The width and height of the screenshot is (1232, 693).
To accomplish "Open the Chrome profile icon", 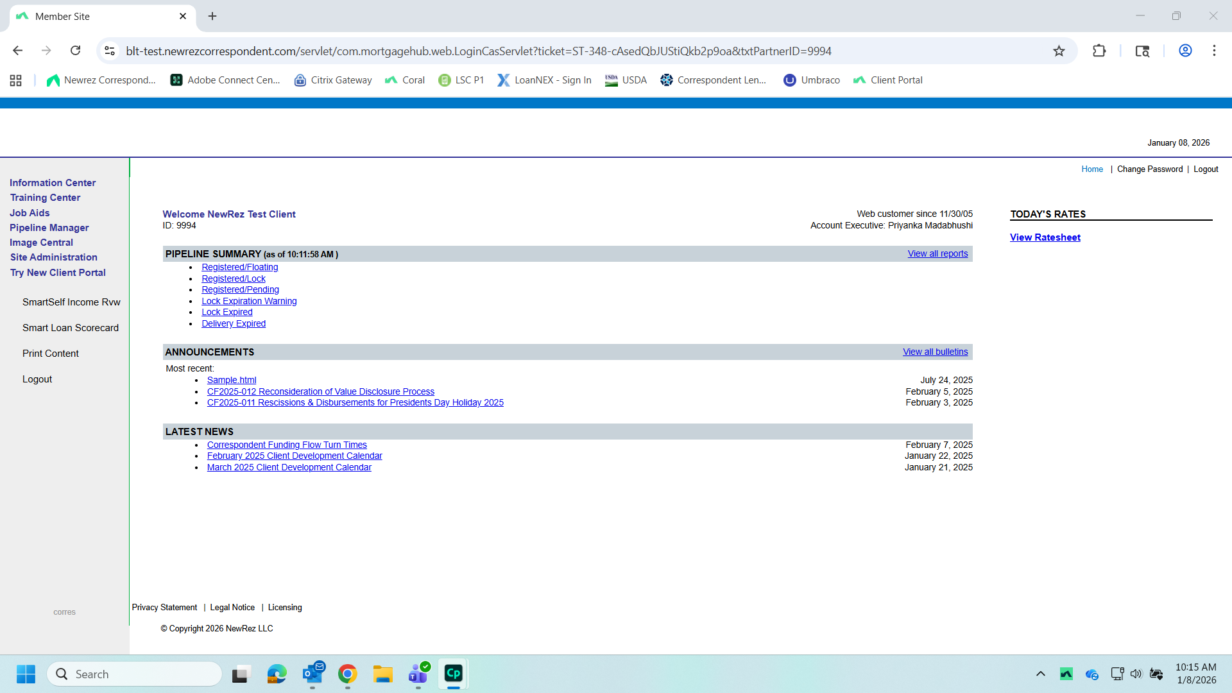I will 1185,51.
